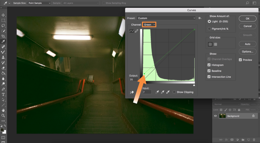This screenshot has height=143, width=260.
Task: Click the Background layer lock icon
Action: coord(253,116)
